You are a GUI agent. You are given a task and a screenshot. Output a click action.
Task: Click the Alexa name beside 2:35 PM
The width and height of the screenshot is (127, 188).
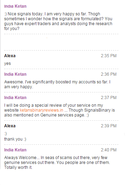10,56
